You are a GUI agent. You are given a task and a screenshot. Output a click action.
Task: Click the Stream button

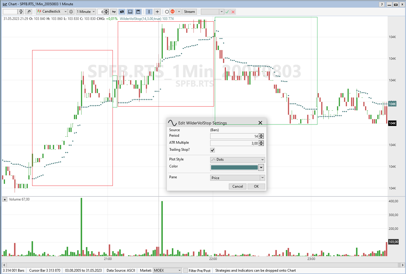(x=189, y=12)
